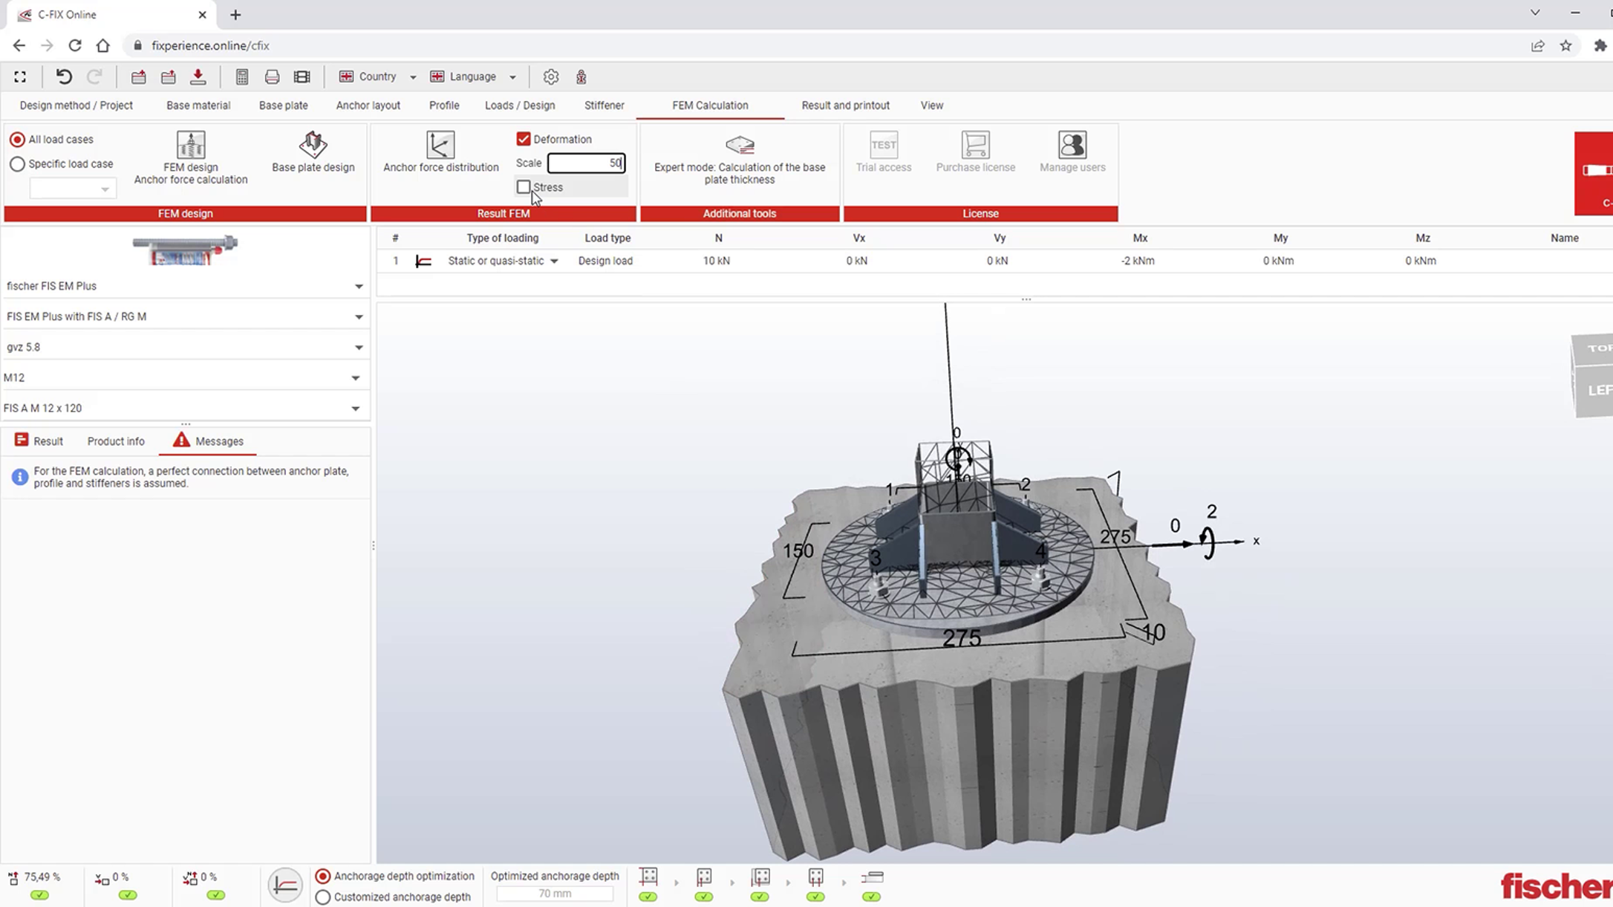Open the Anchor layout tab
This screenshot has width=1613, height=907.
[x=368, y=105]
